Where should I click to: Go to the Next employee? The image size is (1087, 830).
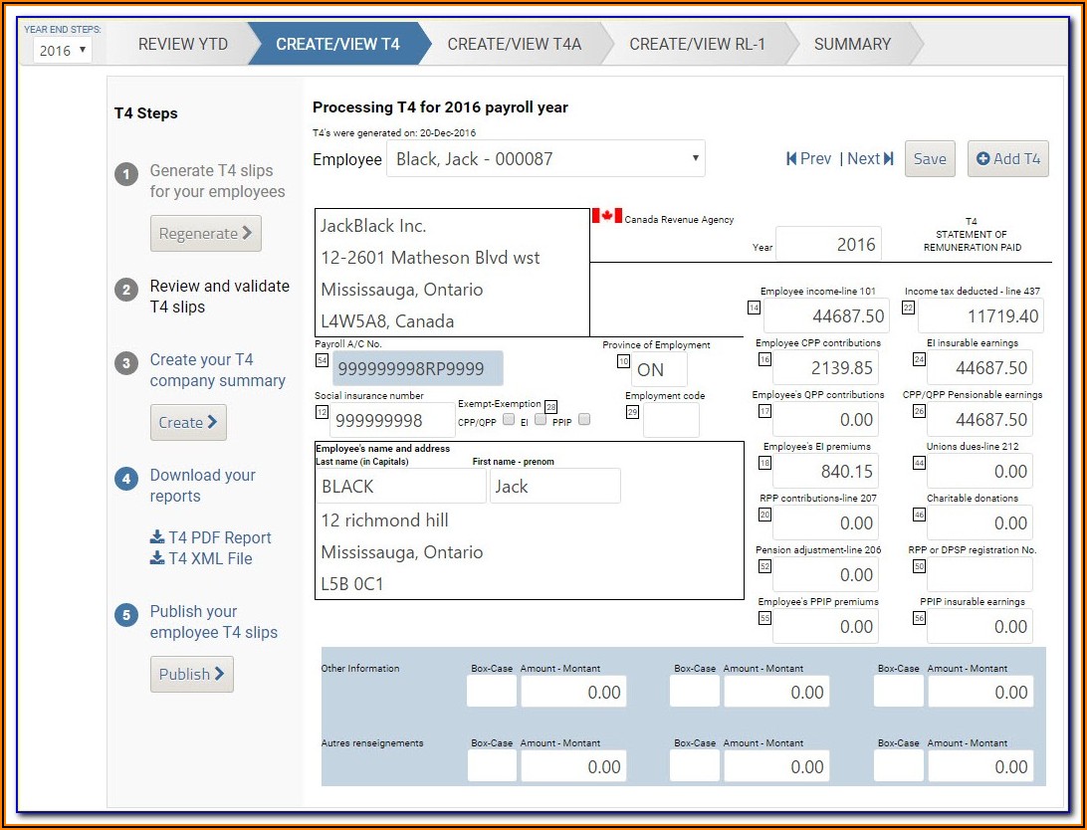[x=870, y=159]
